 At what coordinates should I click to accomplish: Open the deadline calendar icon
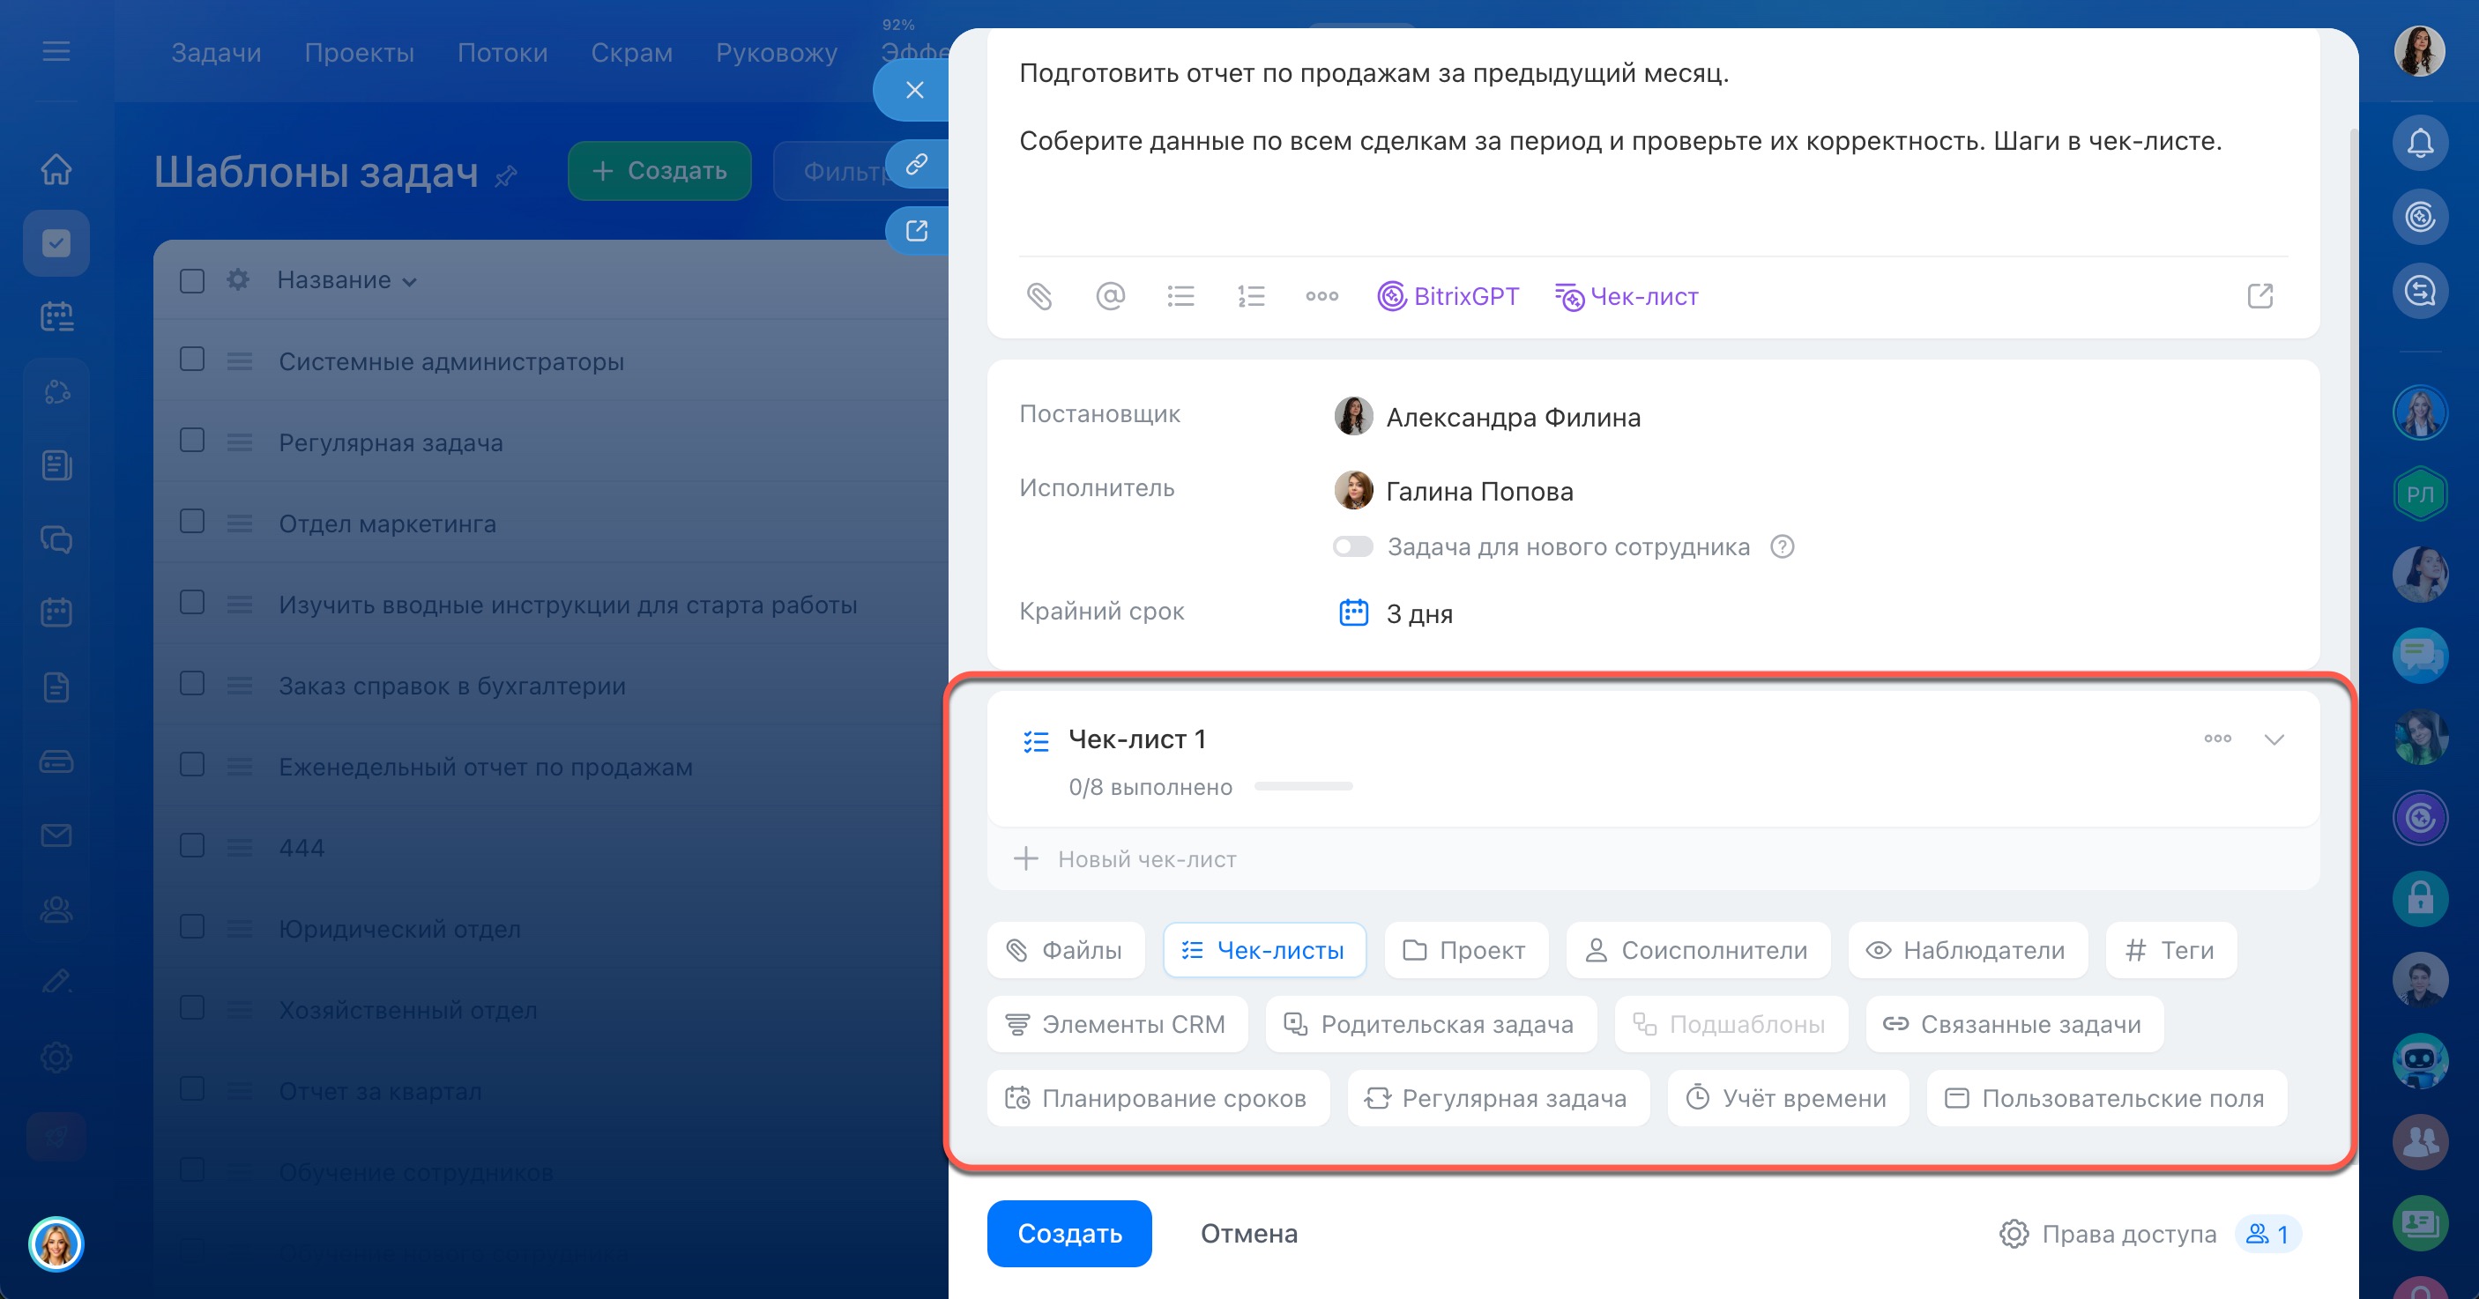(1353, 613)
